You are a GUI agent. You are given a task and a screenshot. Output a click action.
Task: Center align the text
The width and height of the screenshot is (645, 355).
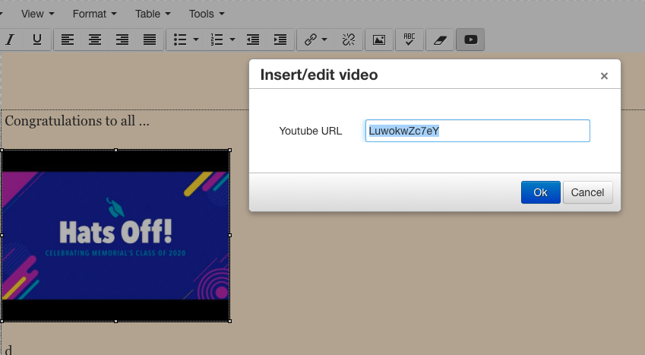[95, 40]
